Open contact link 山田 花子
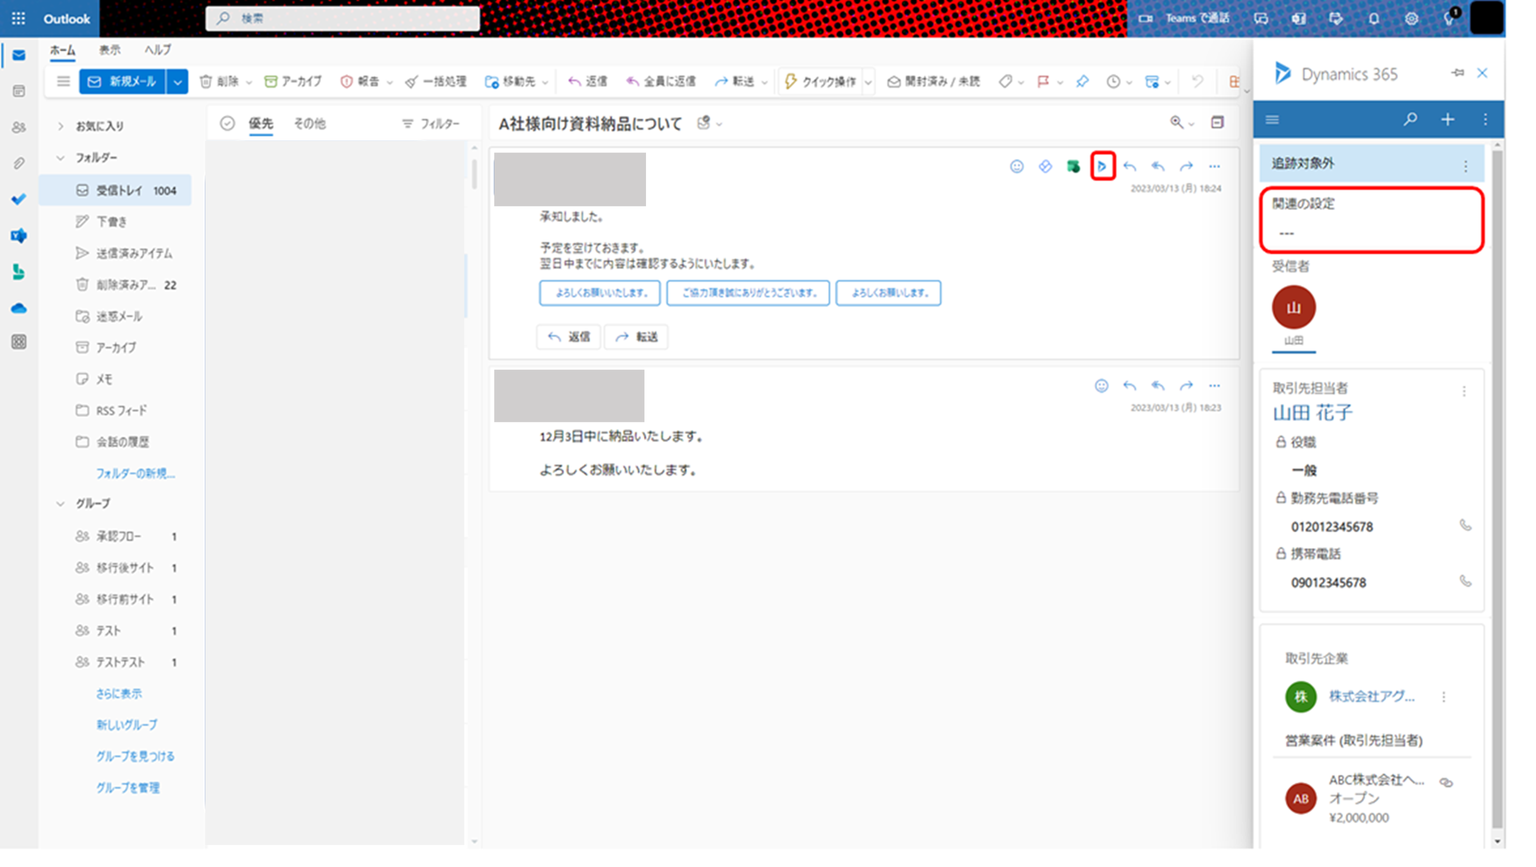 point(1312,412)
